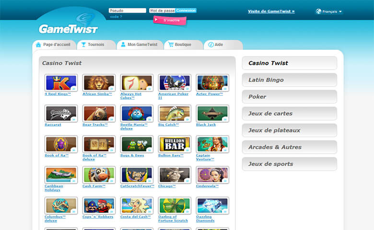This screenshot has width=374, height=230.
Task: Open the Big Catch fish icon
Action: pyautogui.click(x=175, y=114)
